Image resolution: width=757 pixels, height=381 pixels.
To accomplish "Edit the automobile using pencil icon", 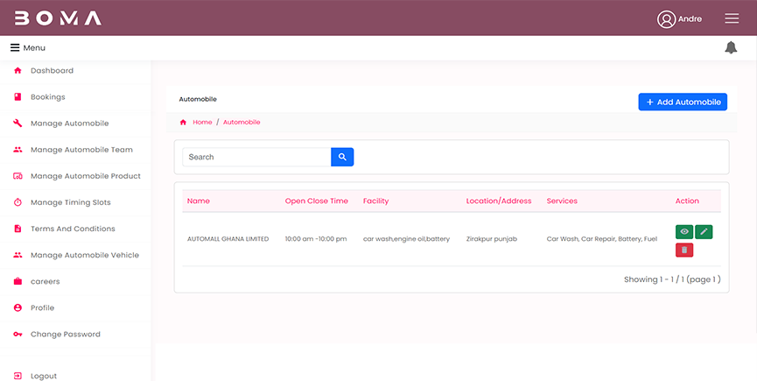I will [704, 231].
